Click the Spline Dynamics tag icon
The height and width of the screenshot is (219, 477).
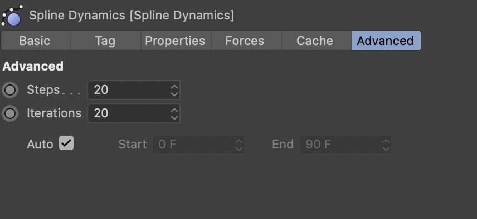[x=12, y=15]
